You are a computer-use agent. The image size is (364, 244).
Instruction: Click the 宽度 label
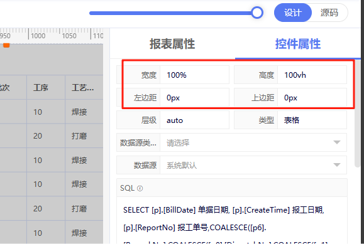149,75
